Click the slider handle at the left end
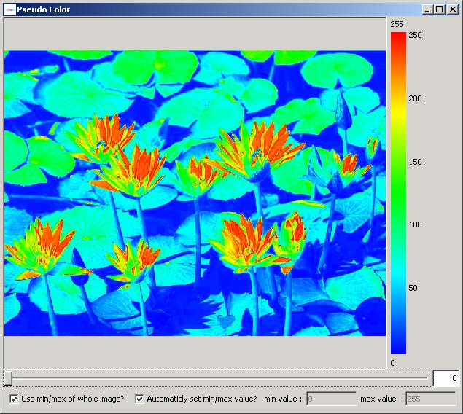 click(x=8, y=378)
